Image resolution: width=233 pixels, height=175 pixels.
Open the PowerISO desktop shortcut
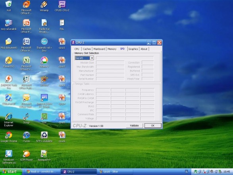pyautogui.click(x=9, y=62)
